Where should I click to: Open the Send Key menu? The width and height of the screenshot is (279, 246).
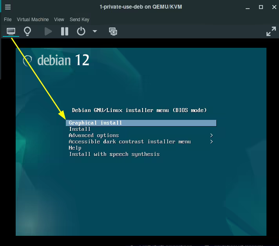coord(80,19)
